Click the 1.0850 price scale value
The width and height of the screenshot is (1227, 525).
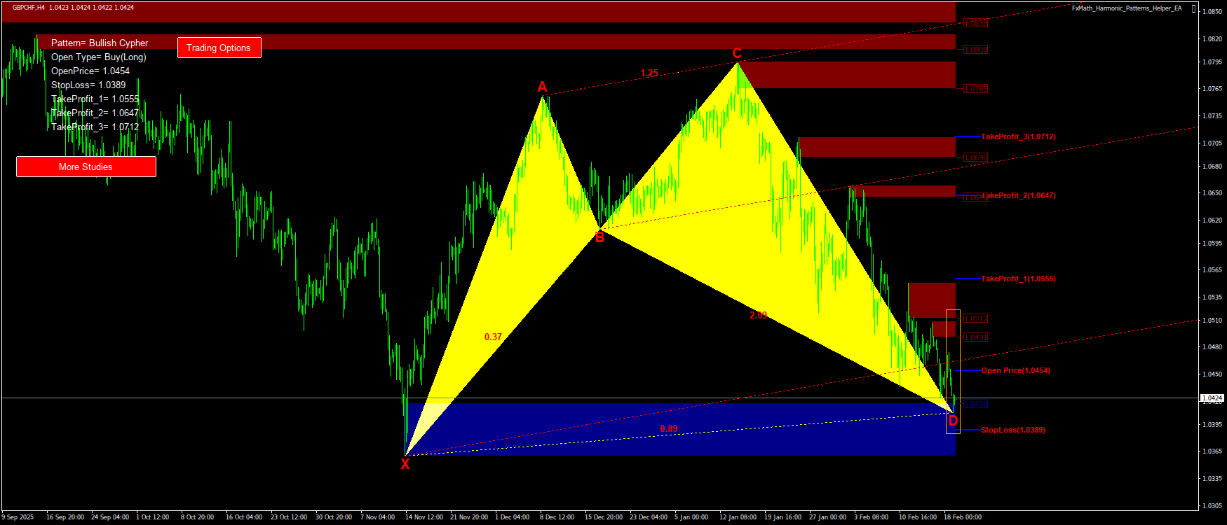(x=1213, y=12)
